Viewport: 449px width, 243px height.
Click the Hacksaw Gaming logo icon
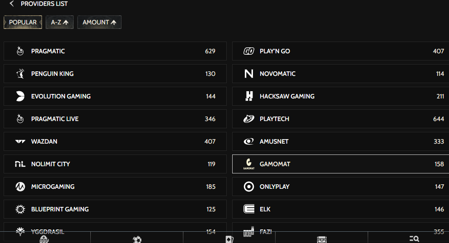pyautogui.click(x=249, y=96)
